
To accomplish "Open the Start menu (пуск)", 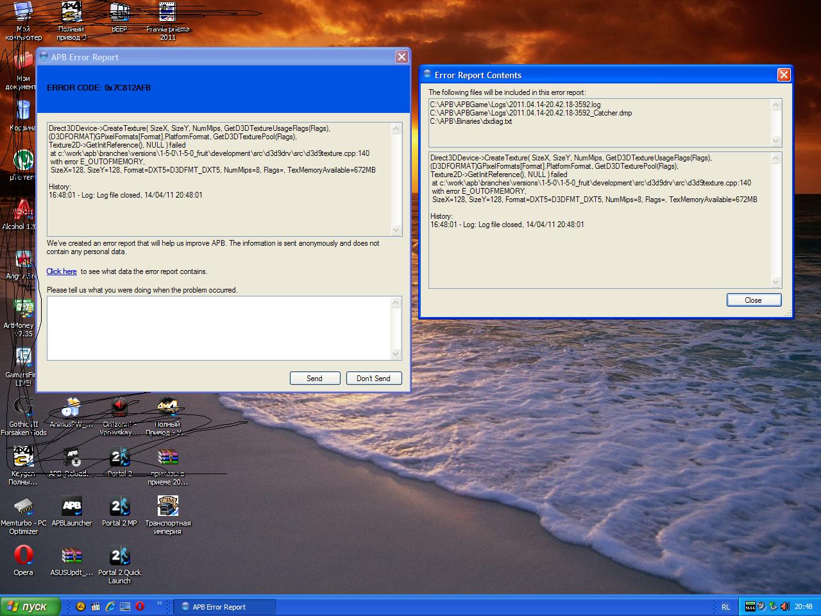I will (30, 606).
